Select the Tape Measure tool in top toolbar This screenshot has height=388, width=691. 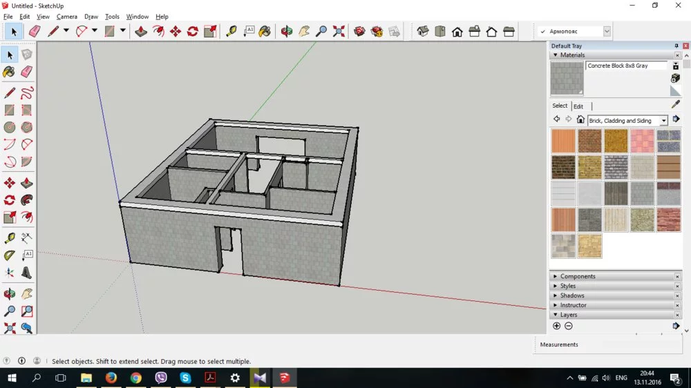coord(231,31)
